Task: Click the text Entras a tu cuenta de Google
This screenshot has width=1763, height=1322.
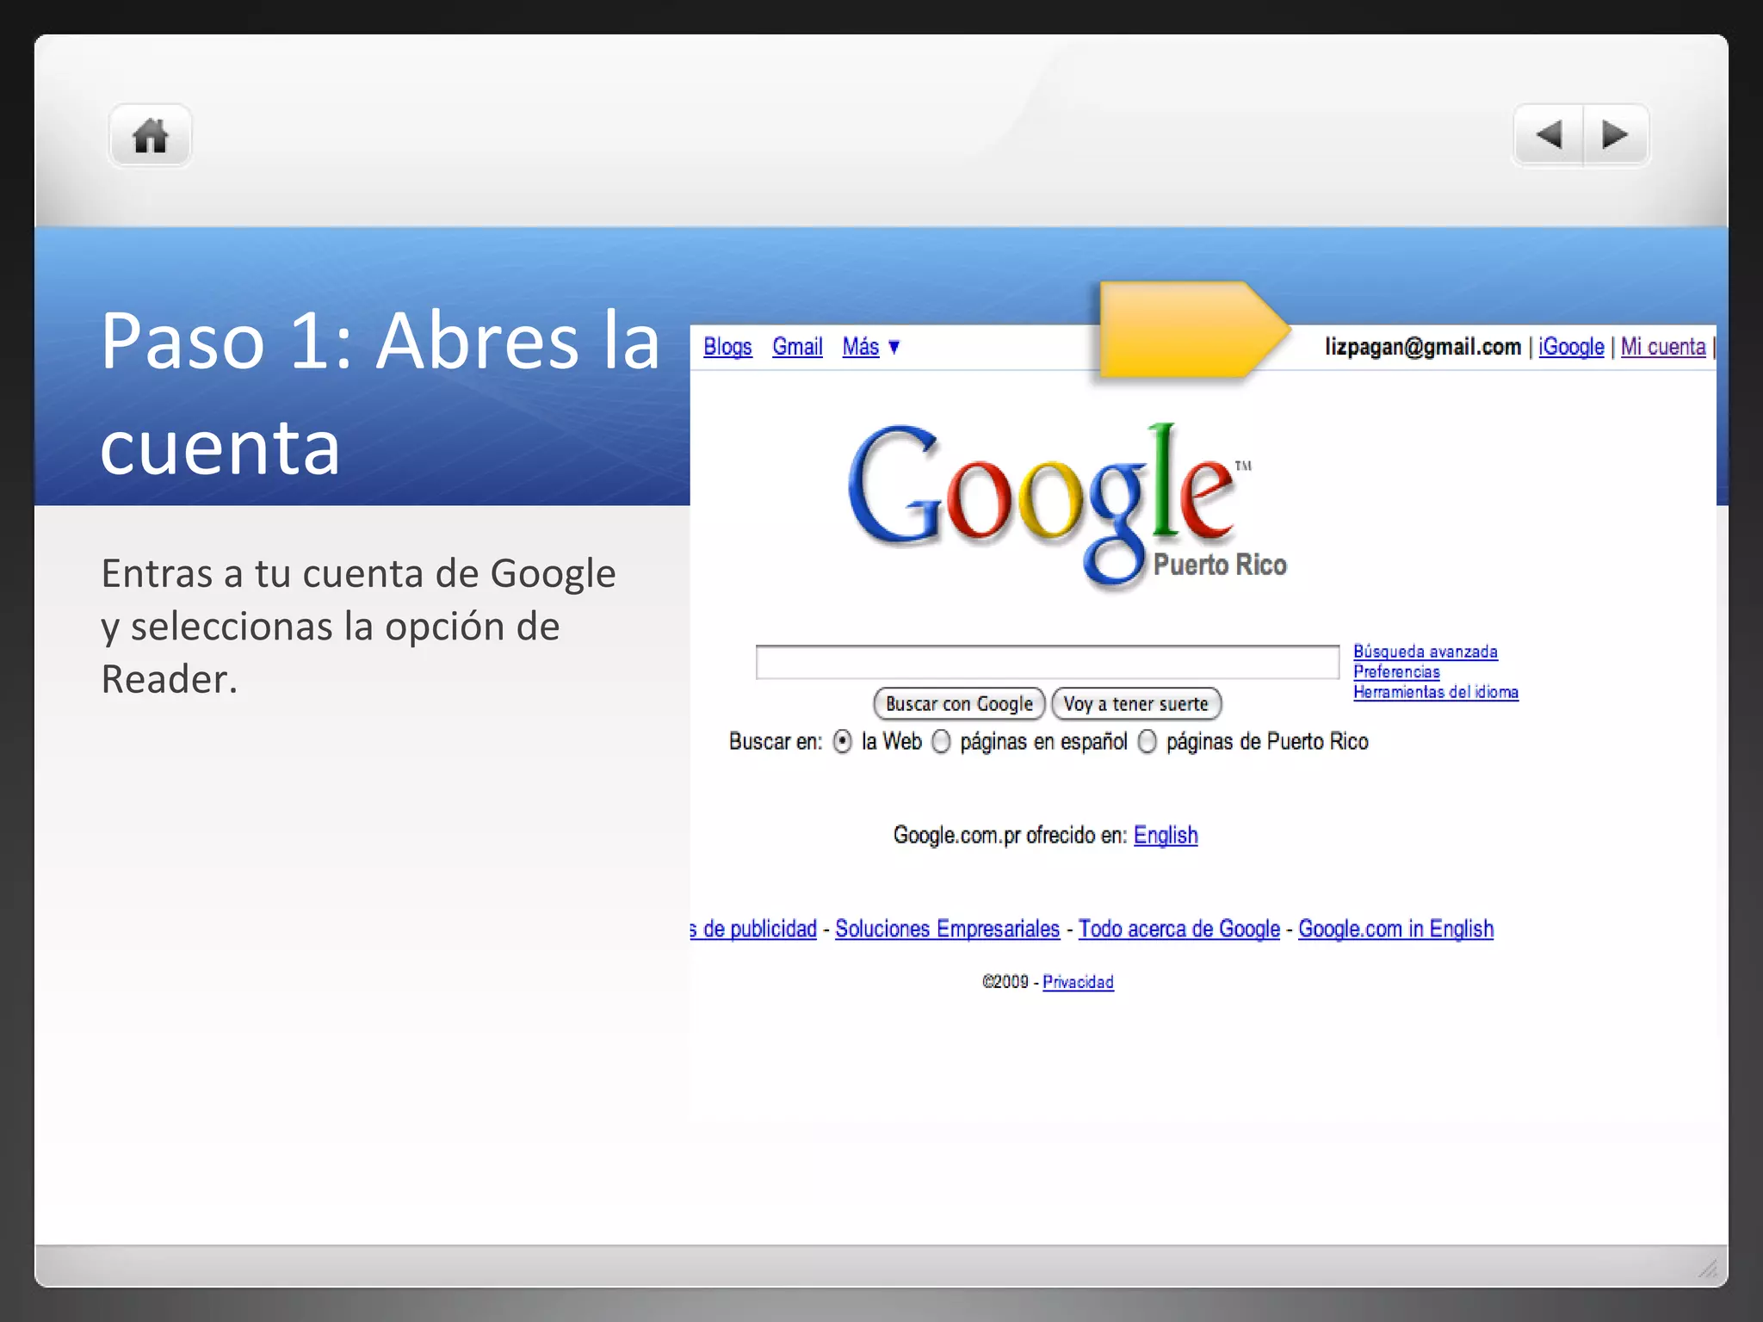Action: [359, 573]
